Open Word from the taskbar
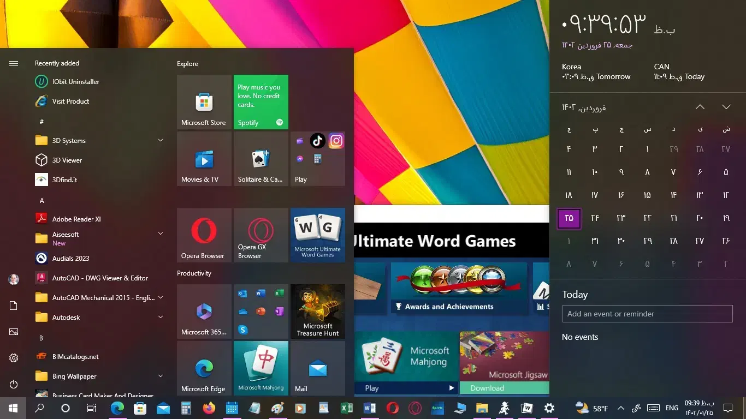The width and height of the screenshot is (746, 419). [x=369, y=408]
